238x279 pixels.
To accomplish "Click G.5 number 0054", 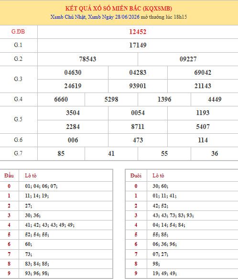I will [138, 113].
